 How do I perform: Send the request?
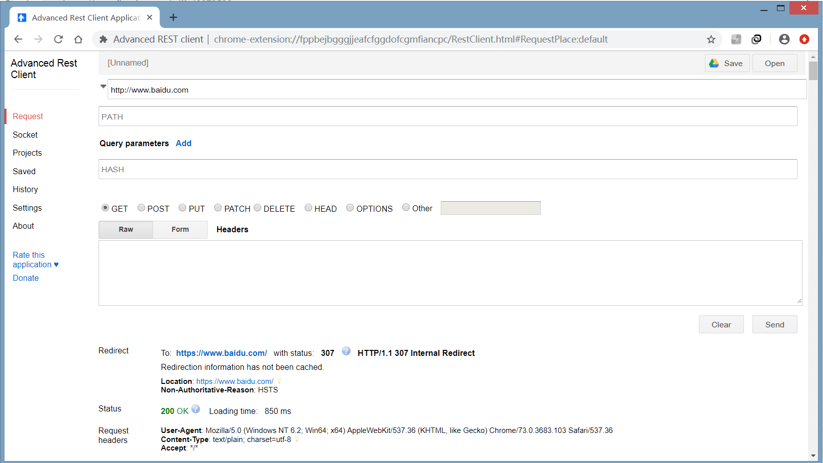tap(775, 324)
